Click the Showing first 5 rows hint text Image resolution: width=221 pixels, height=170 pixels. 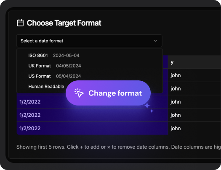119,147
